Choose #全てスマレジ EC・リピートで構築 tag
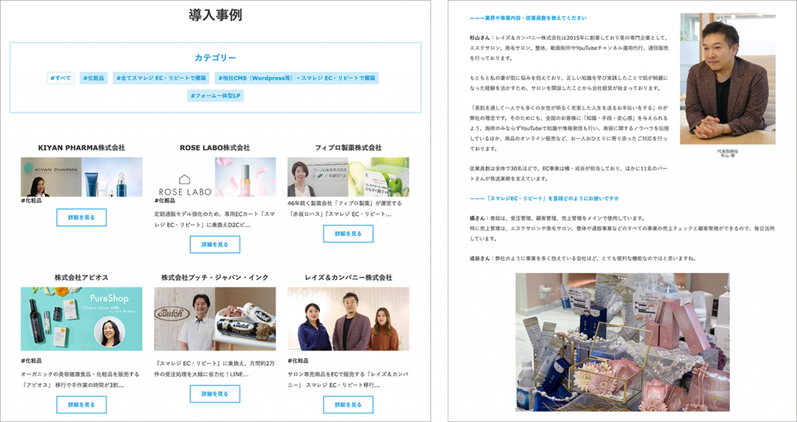797x422 pixels. 161,78
